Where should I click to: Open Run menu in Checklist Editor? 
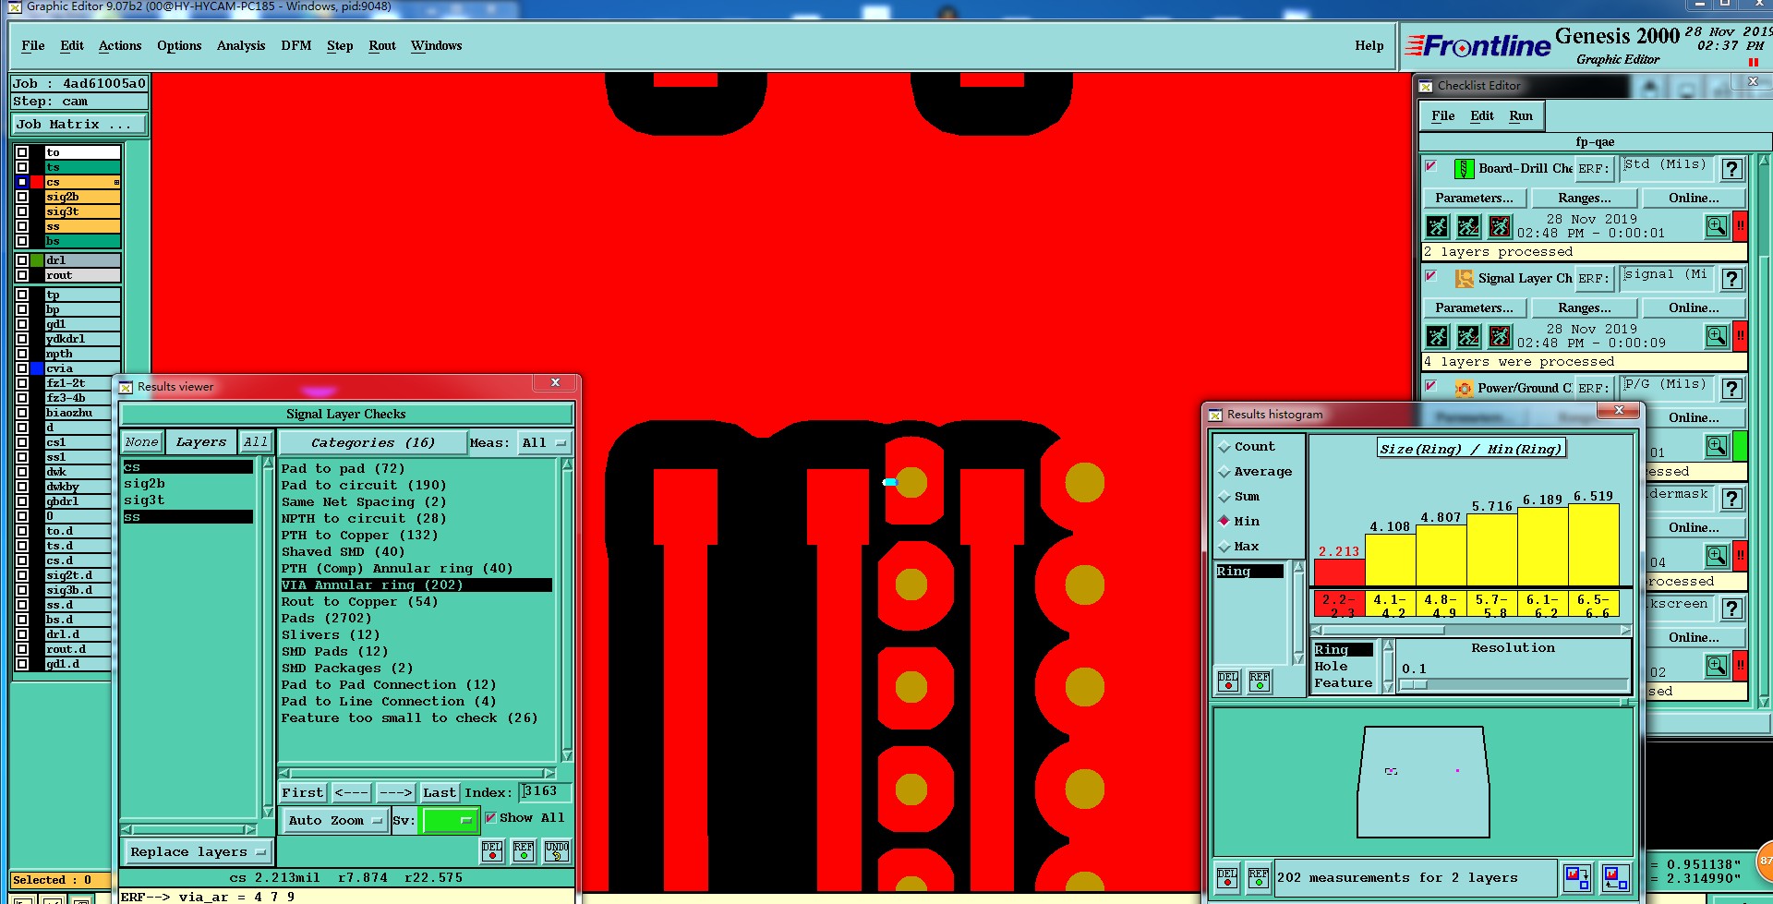point(1521,115)
